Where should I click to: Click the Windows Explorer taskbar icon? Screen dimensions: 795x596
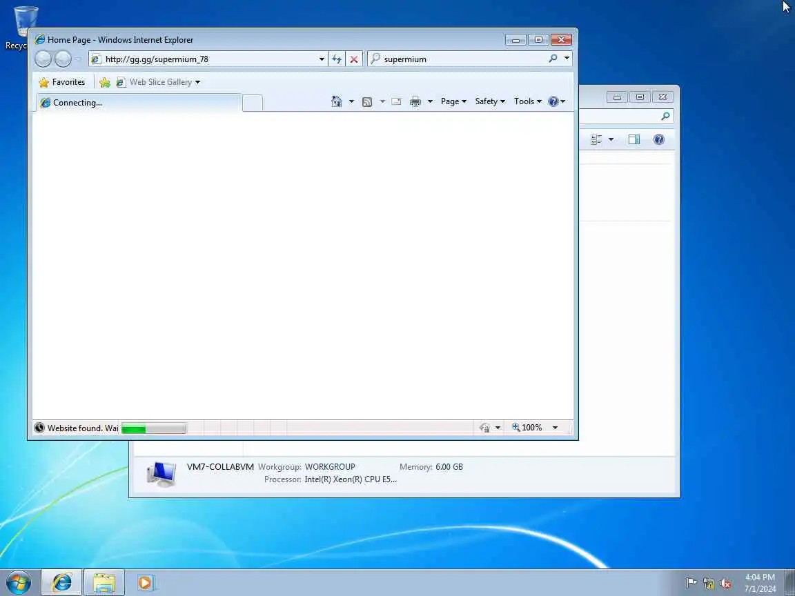tap(104, 582)
